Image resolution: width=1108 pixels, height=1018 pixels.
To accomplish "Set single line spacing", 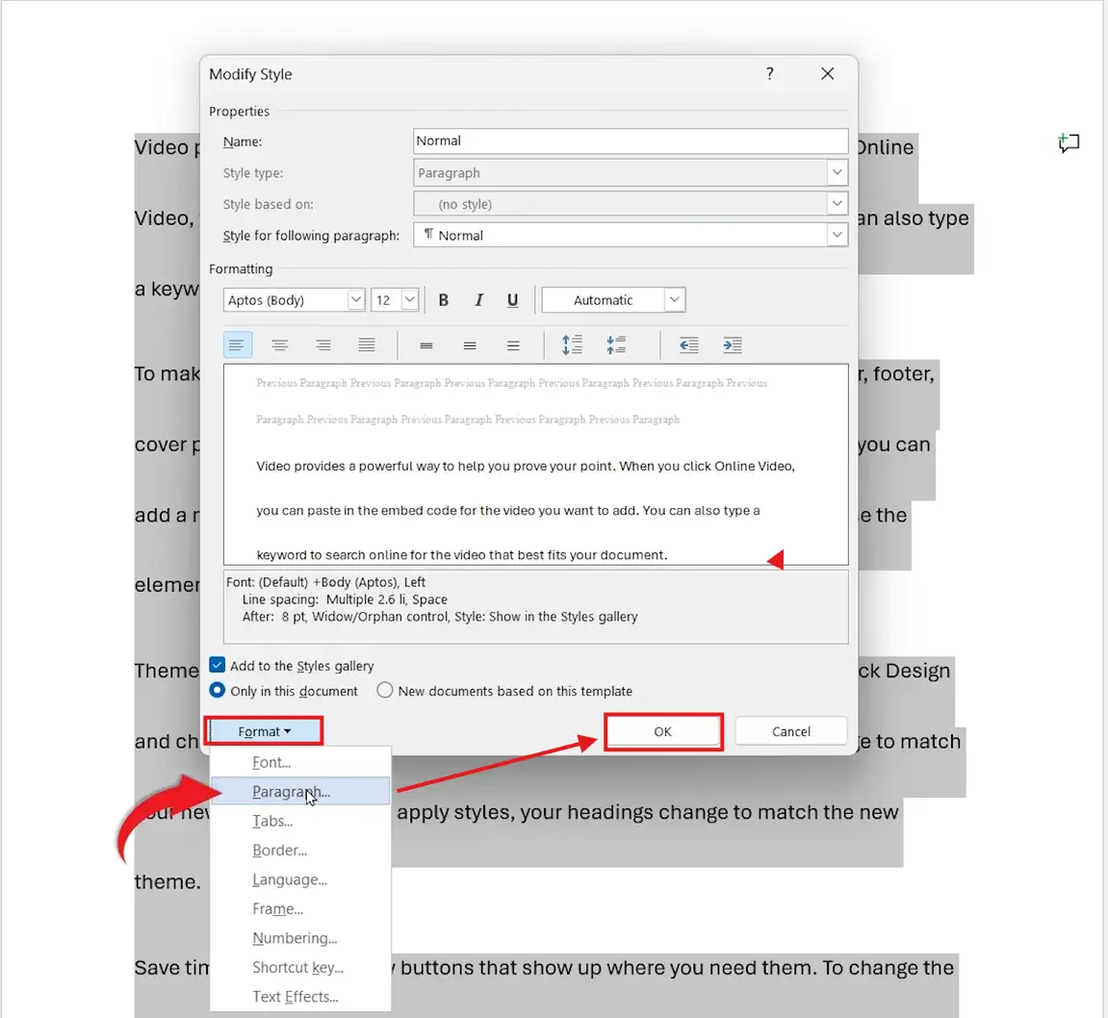I will (426, 345).
